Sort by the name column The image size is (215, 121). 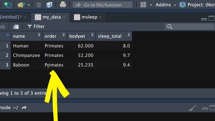[27, 36]
